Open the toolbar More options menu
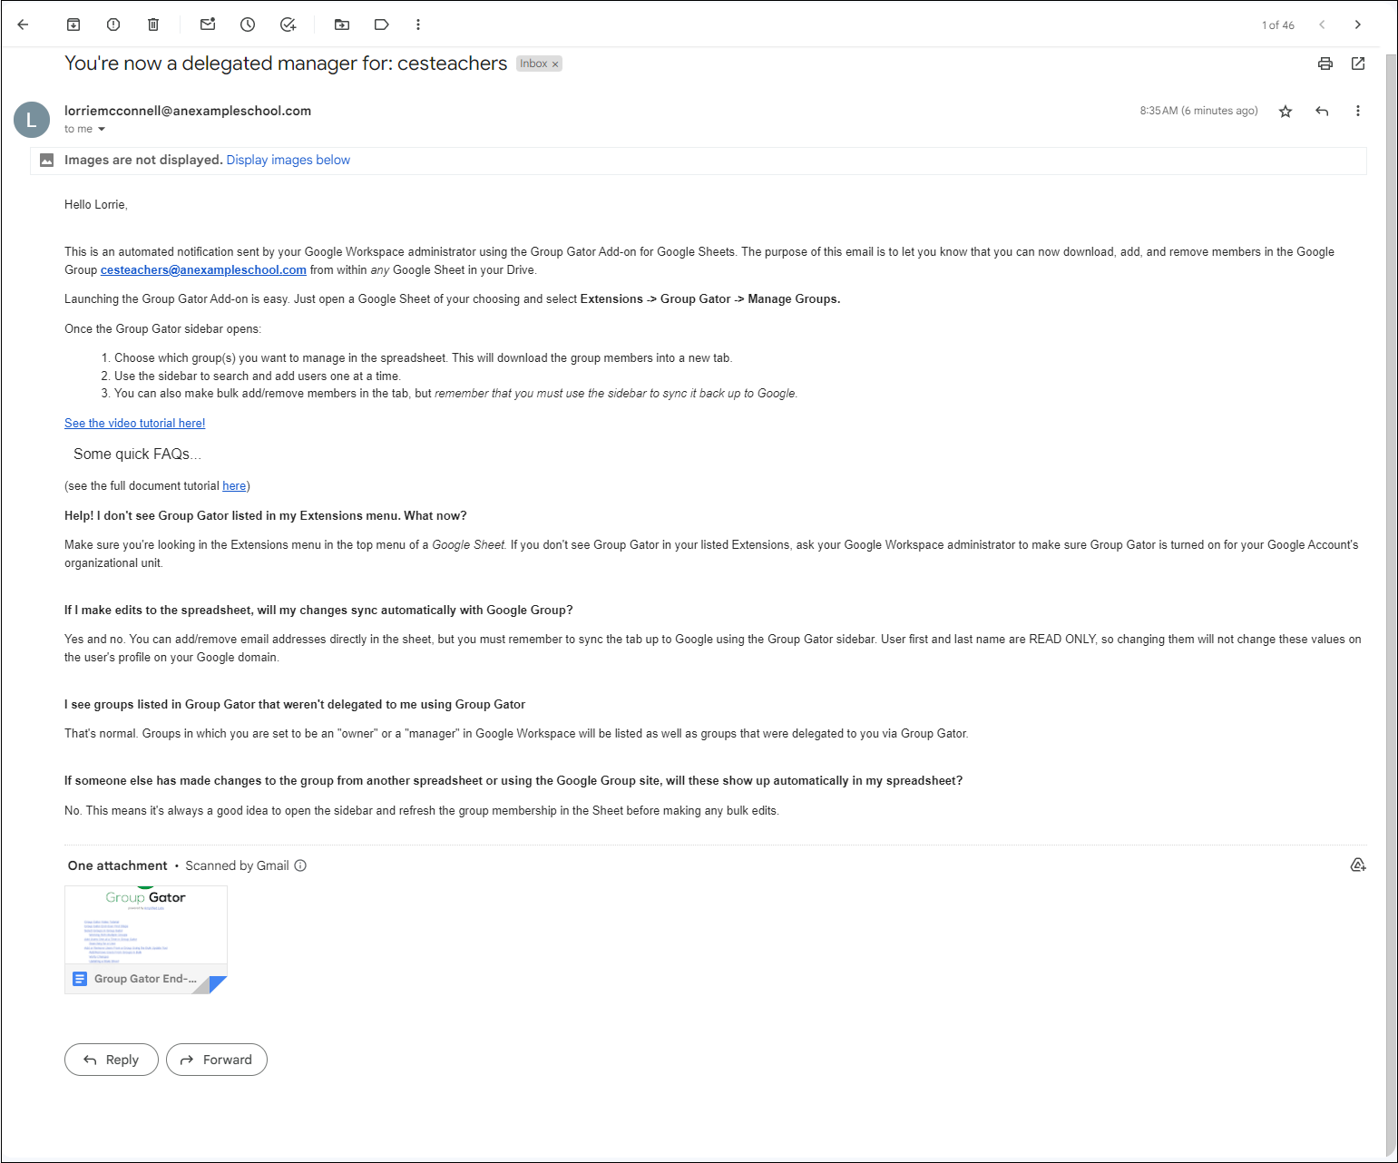The height and width of the screenshot is (1163, 1398). coord(418,24)
